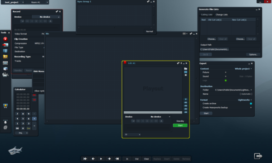Click Options button in Generate Film Lists
Screen dimensions: 272x163
(x=253, y=55)
